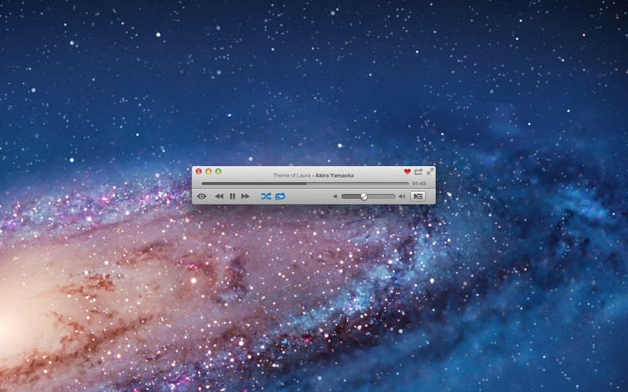The height and width of the screenshot is (392, 628).
Task: Minimize the player with yellow button
Action: tap(209, 172)
